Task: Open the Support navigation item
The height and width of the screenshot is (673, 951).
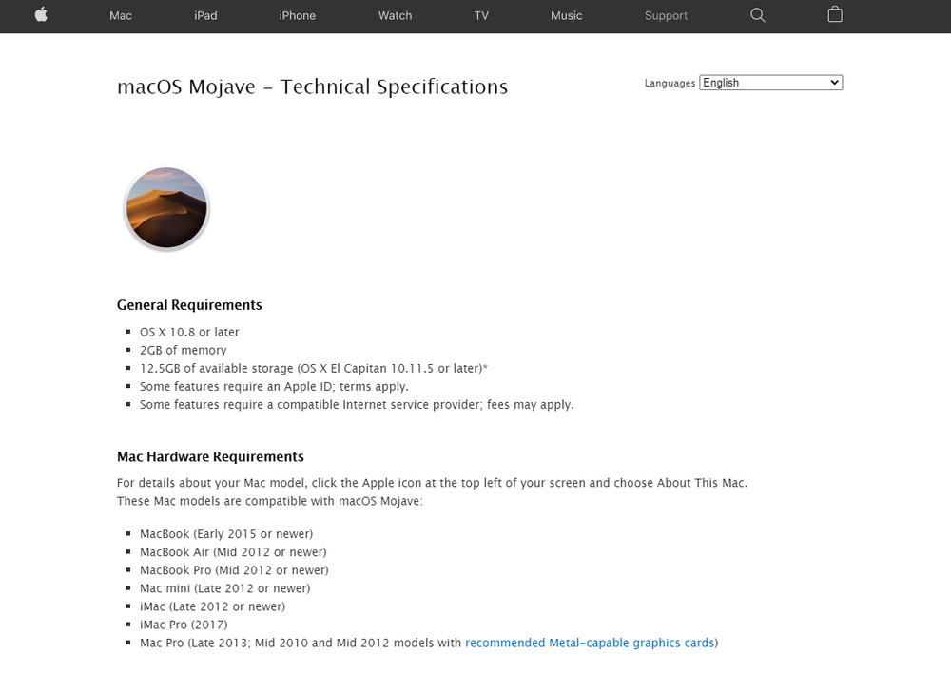Action: click(666, 16)
